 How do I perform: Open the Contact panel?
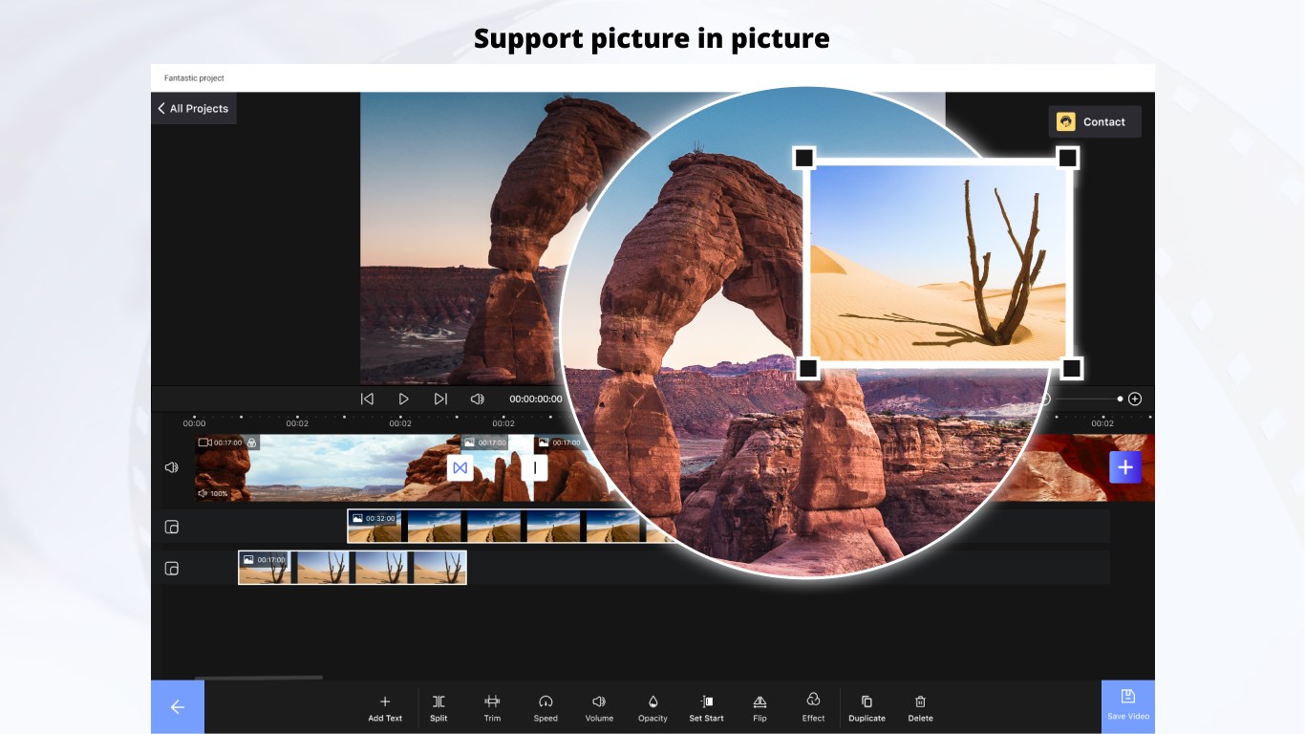point(1095,121)
